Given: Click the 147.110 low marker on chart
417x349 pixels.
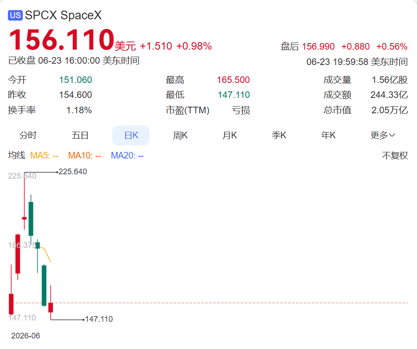Looking at the screenshot, I should 99,319.
